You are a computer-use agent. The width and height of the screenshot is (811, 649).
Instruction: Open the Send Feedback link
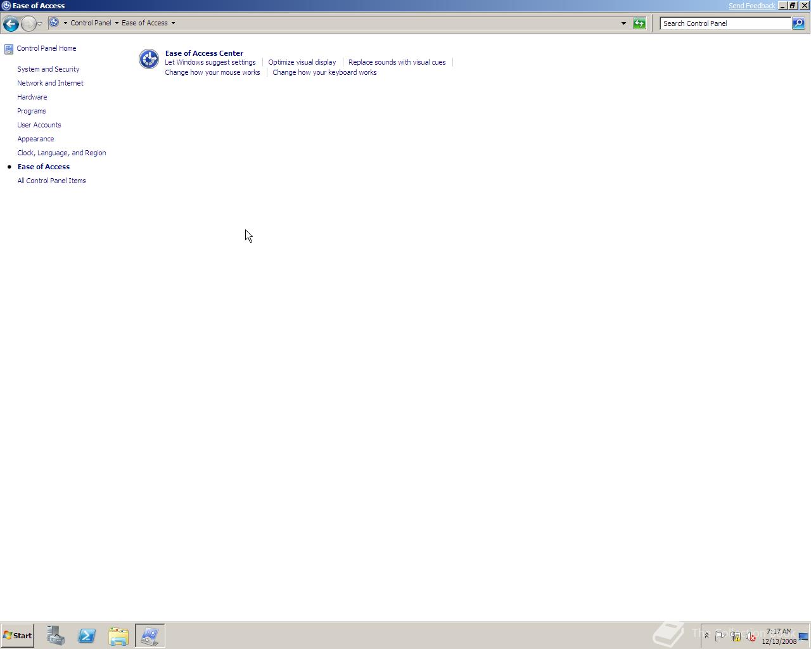pyautogui.click(x=751, y=6)
